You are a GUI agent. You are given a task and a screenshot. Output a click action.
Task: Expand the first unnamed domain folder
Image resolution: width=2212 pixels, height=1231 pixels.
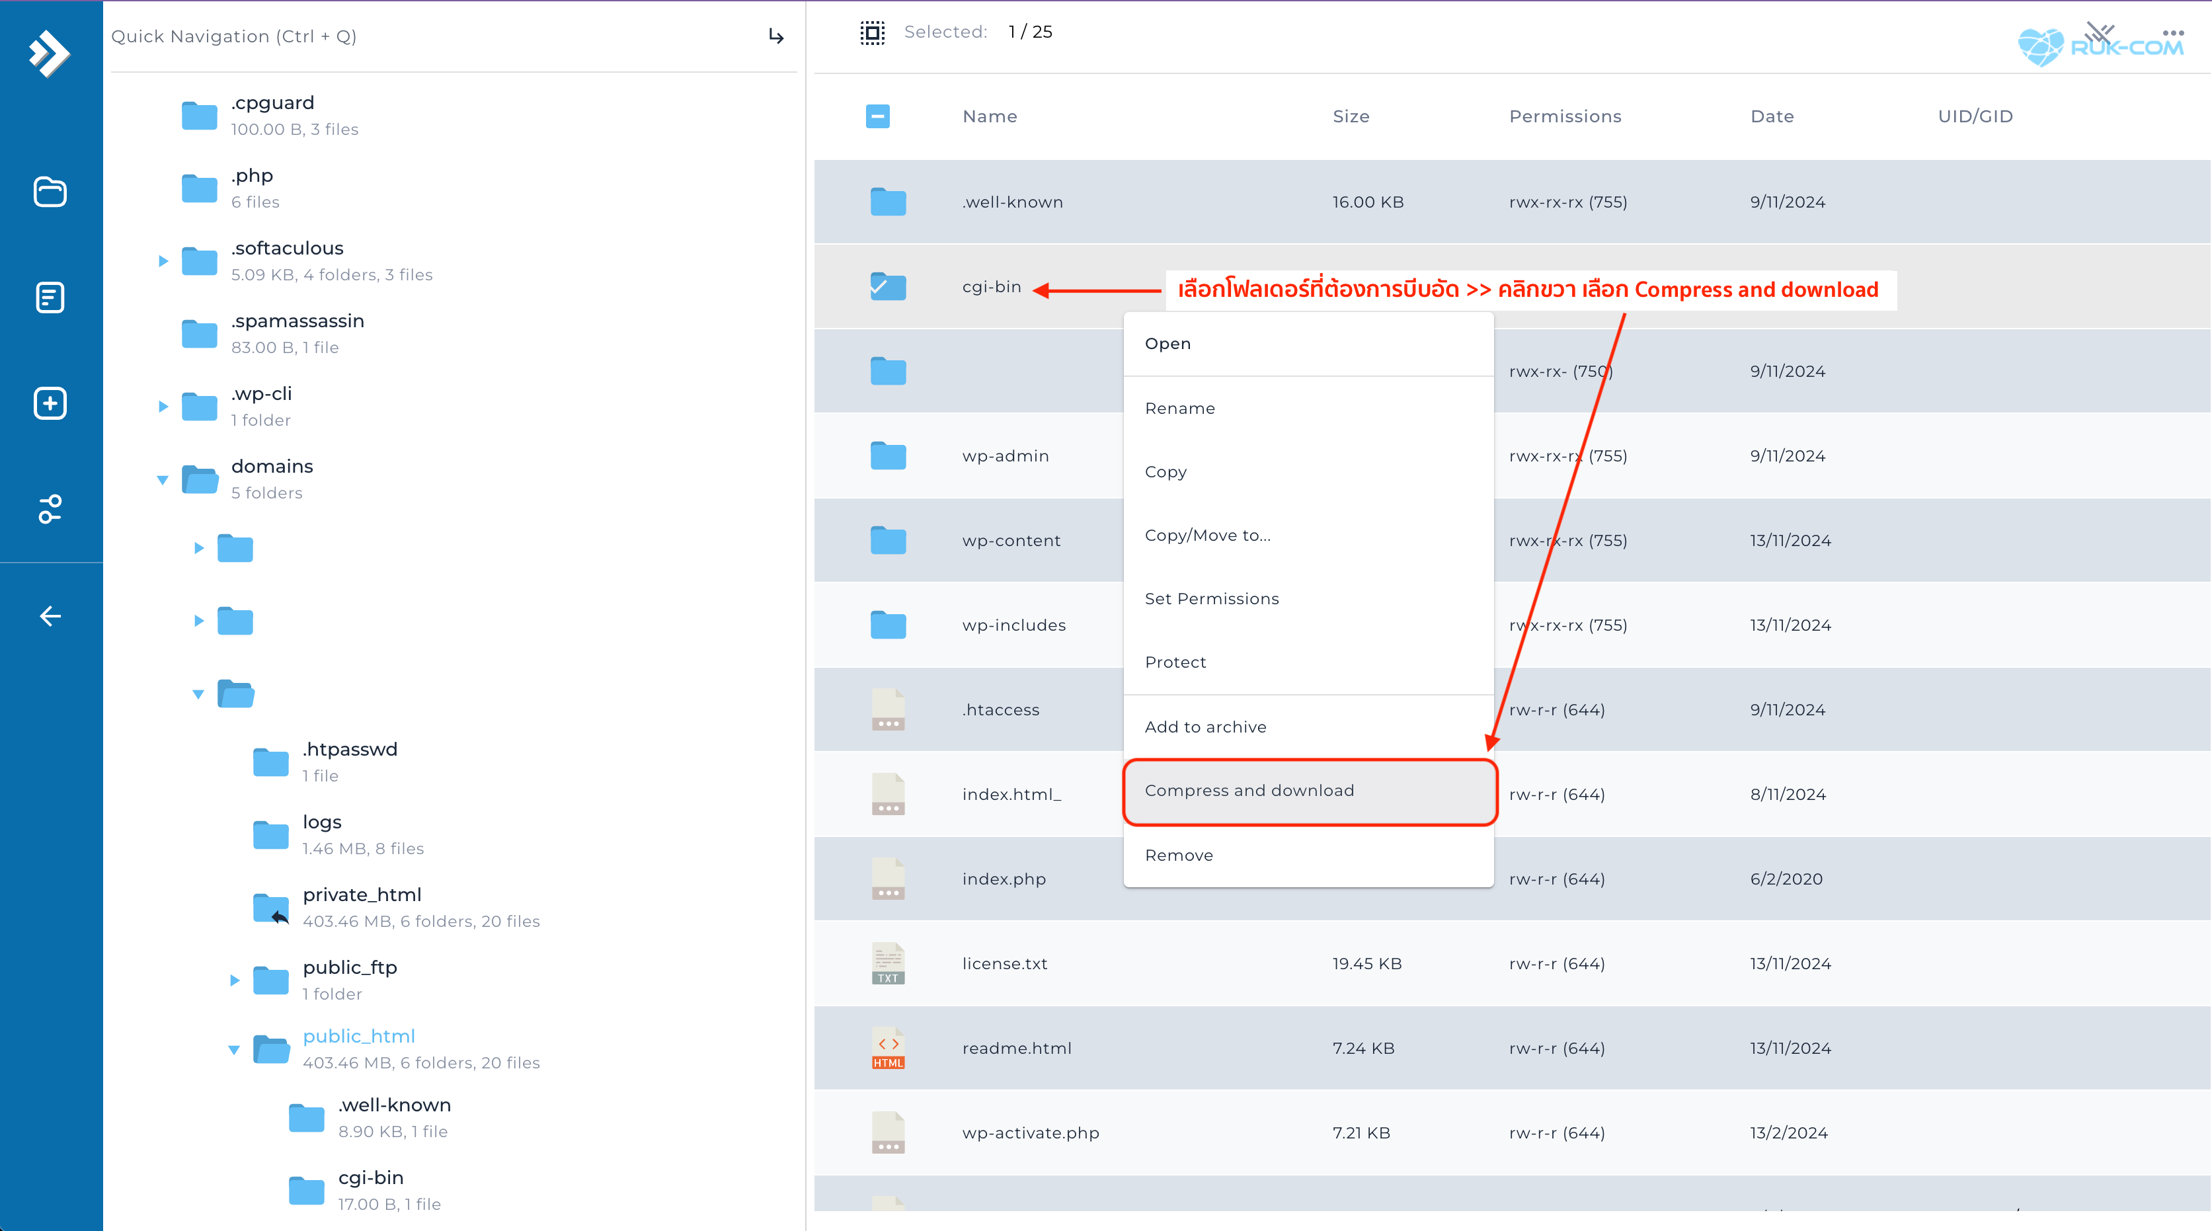pyautogui.click(x=199, y=547)
